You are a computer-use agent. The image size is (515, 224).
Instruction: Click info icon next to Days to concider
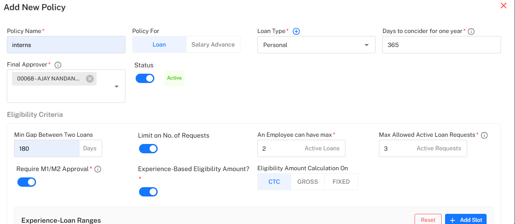point(471,31)
